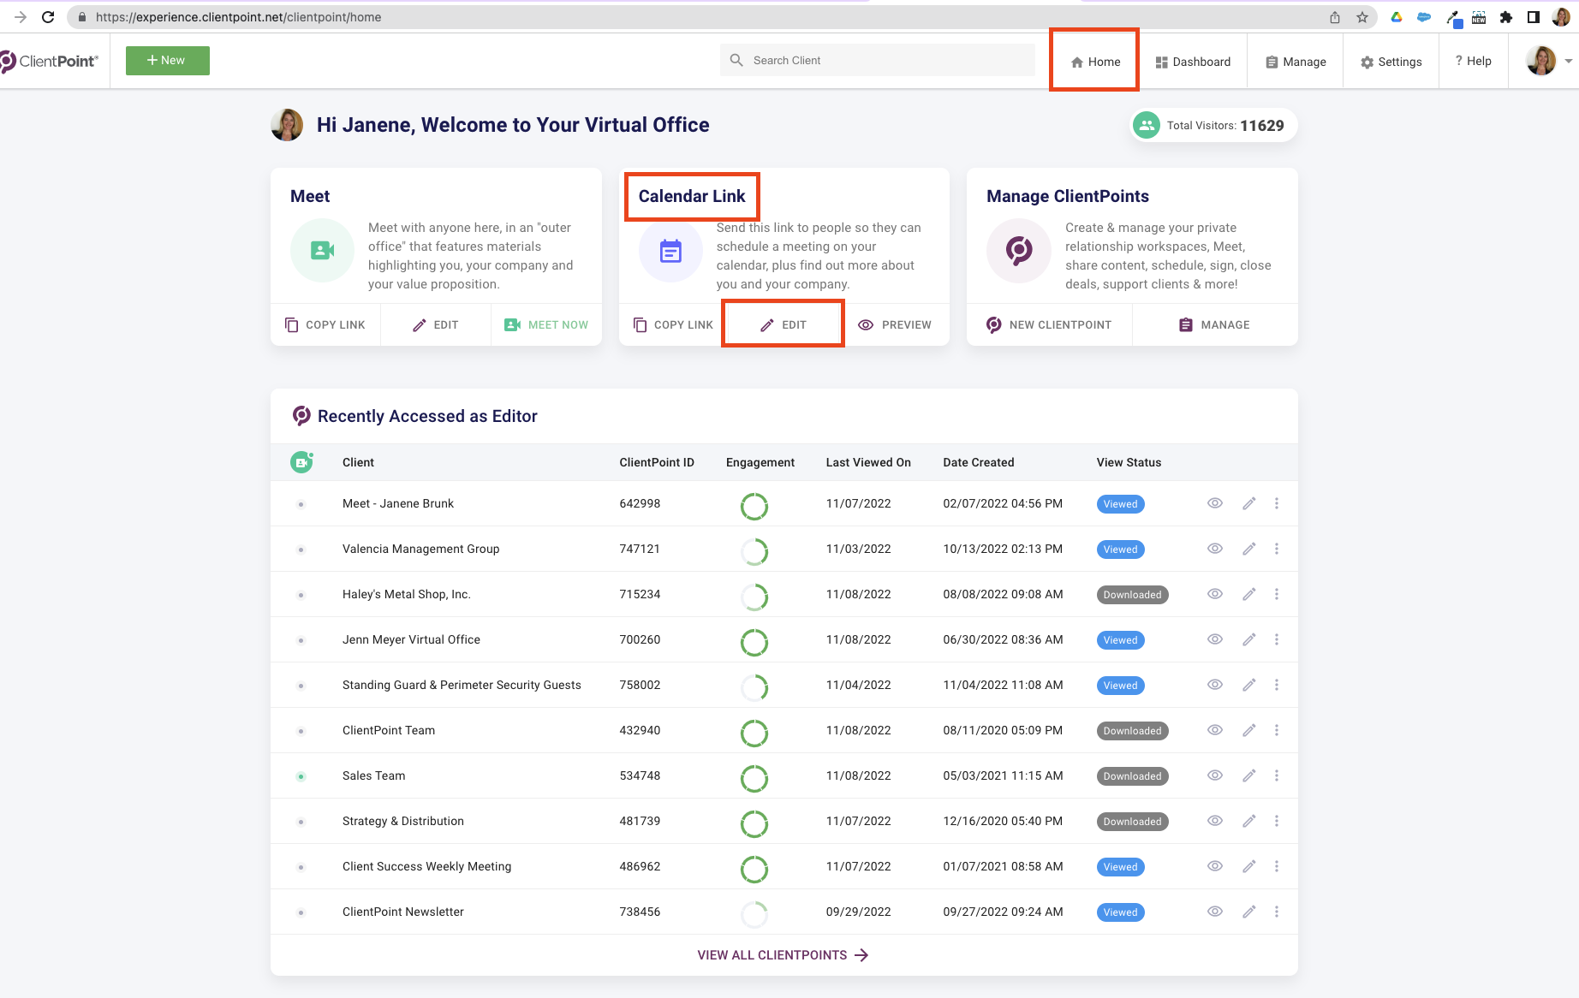Edit the Client Success Weekly Meeting row
1579x998 pixels.
(x=1249, y=866)
